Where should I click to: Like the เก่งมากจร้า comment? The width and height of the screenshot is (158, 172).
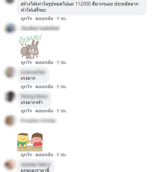[26, 111]
